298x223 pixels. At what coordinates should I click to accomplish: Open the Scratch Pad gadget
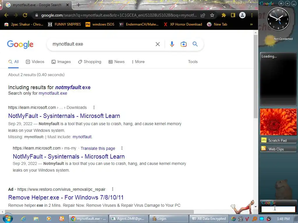coord(278,141)
